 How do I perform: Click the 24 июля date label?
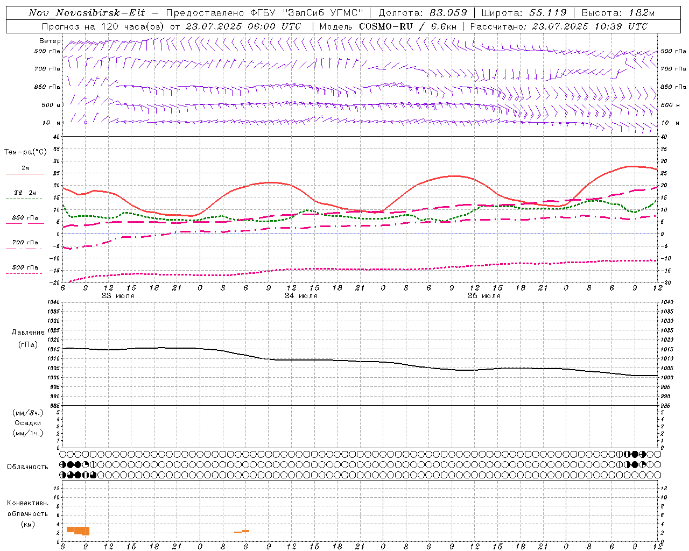point(301,296)
